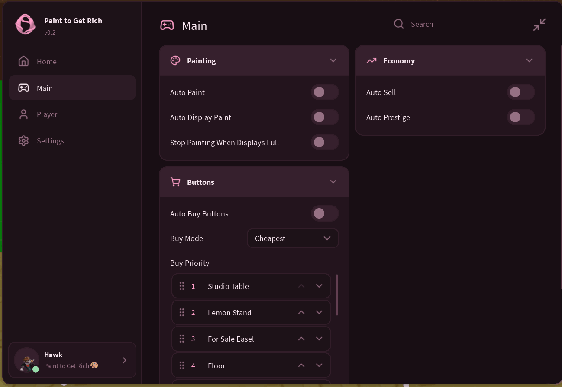The height and width of the screenshot is (387, 562).
Task: Move For Sale Easel up in priority
Action: click(301, 339)
